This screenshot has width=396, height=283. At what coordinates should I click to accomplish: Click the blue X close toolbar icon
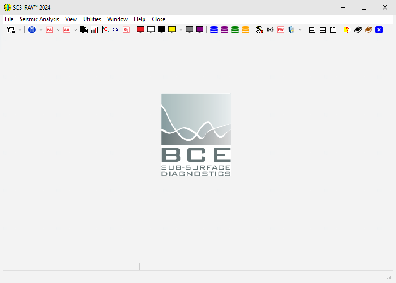[x=379, y=30]
